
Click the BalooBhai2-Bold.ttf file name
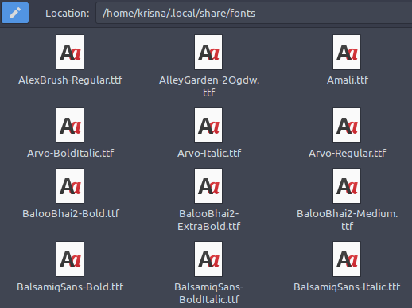tap(71, 214)
